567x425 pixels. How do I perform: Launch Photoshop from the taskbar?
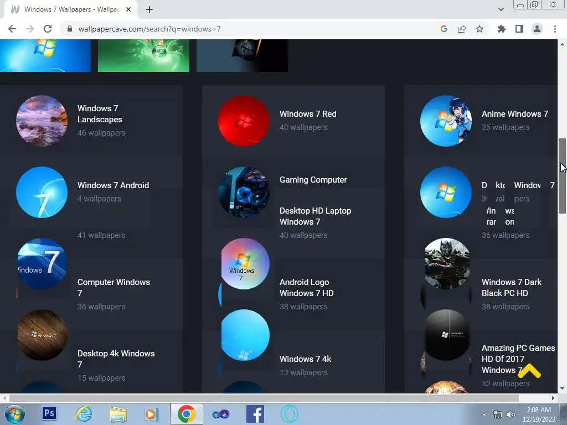tap(49, 413)
